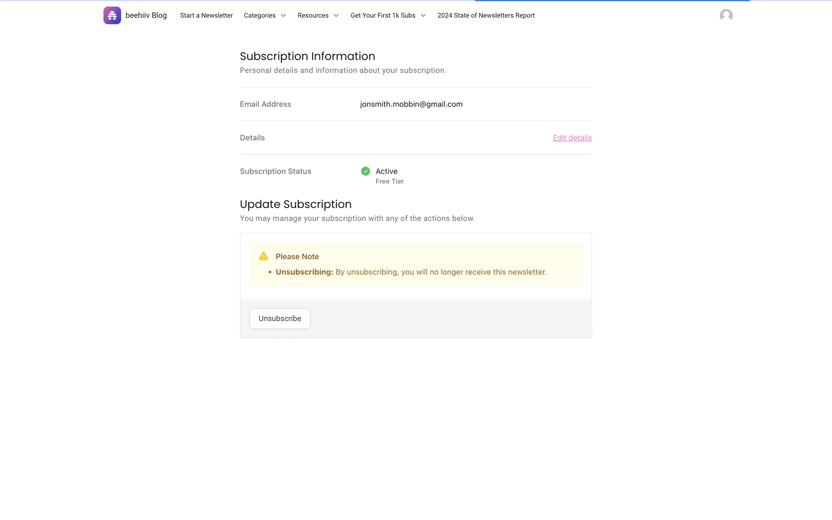Viewport: 832px width, 520px height.
Task: Click the Categories chevron arrow
Action: click(283, 16)
